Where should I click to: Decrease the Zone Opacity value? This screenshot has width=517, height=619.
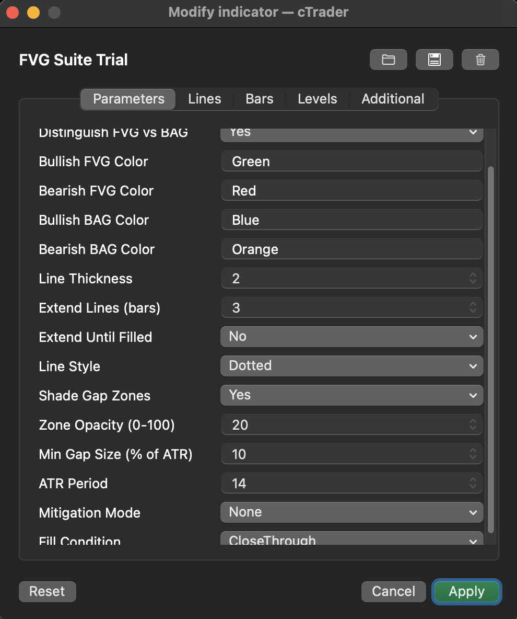(473, 428)
